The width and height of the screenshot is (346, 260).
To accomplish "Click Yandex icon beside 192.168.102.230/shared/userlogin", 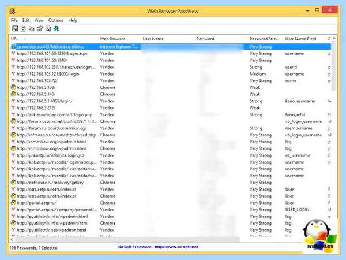I will [x=13, y=67].
